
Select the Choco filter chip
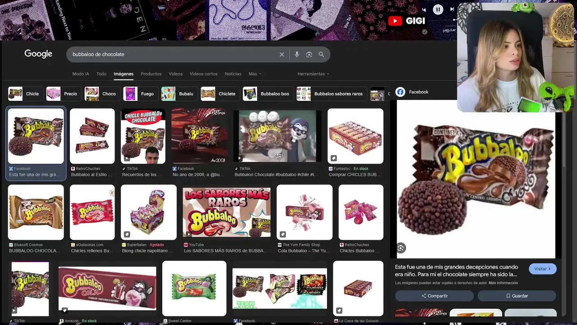[x=102, y=94]
